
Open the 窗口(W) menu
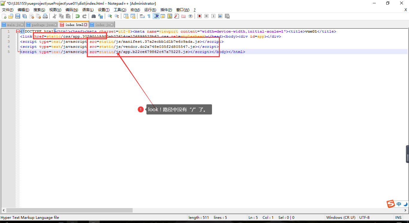point(183,10)
